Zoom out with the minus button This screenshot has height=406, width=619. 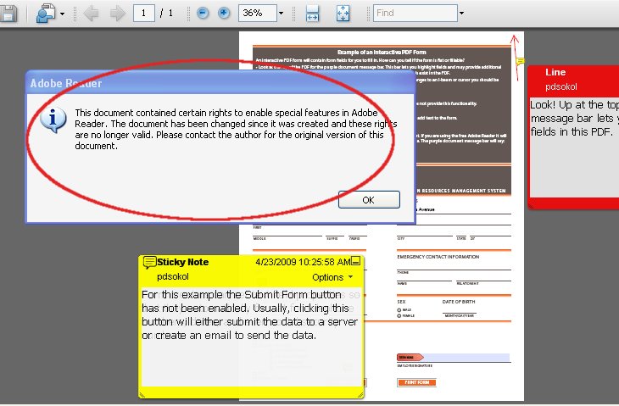point(203,13)
